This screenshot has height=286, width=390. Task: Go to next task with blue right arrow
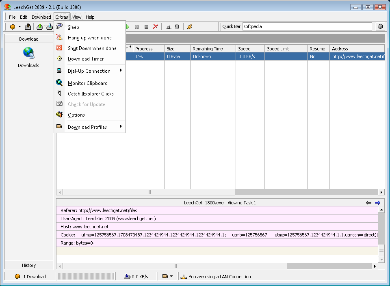click(x=377, y=203)
